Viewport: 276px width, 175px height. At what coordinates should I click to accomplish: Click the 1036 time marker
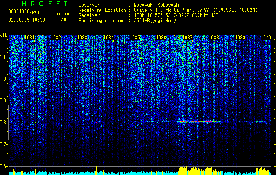(x=161, y=37)
